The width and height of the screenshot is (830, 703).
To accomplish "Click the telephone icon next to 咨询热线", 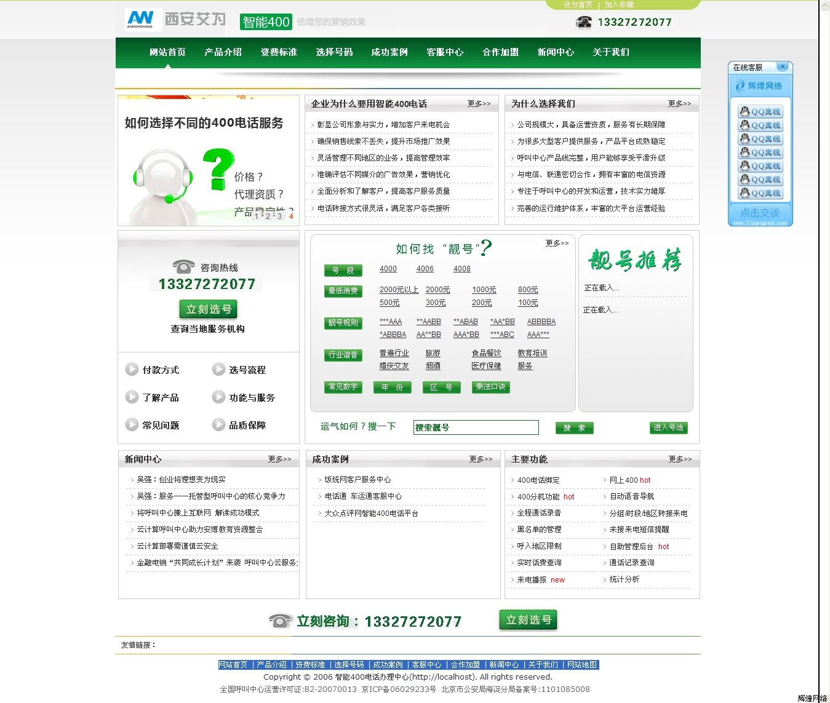I will click(183, 267).
